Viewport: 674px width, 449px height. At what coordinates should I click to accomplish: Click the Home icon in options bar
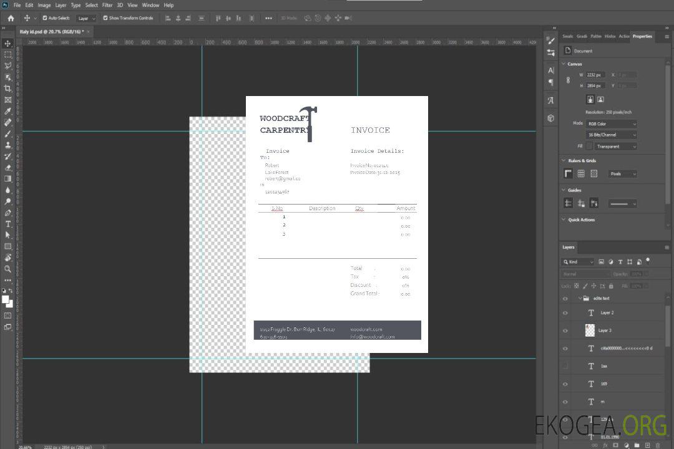pos(11,18)
